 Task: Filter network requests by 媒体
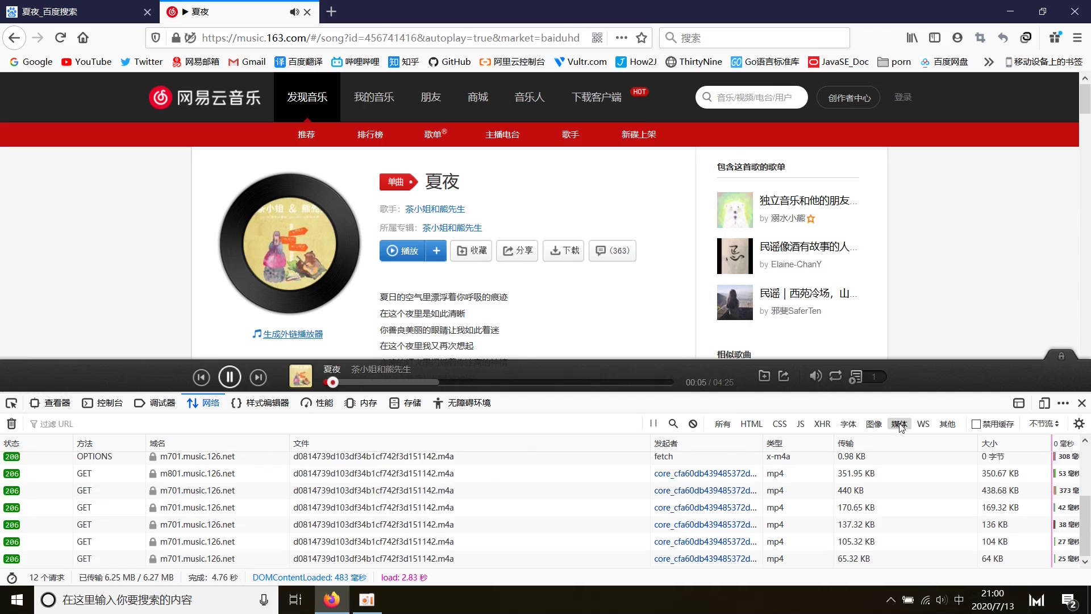coord(899,424)
